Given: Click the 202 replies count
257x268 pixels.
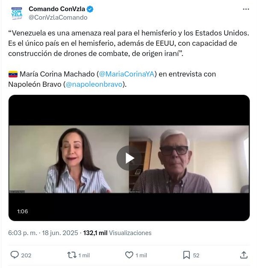Looking at the screenshot, I should pos(26,255).
